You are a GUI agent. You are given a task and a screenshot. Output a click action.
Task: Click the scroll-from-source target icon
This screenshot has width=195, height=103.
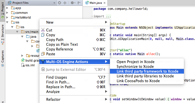point(59,3)
